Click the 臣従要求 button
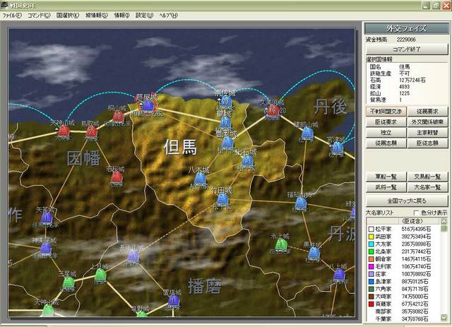 click(x=386, y=122)
